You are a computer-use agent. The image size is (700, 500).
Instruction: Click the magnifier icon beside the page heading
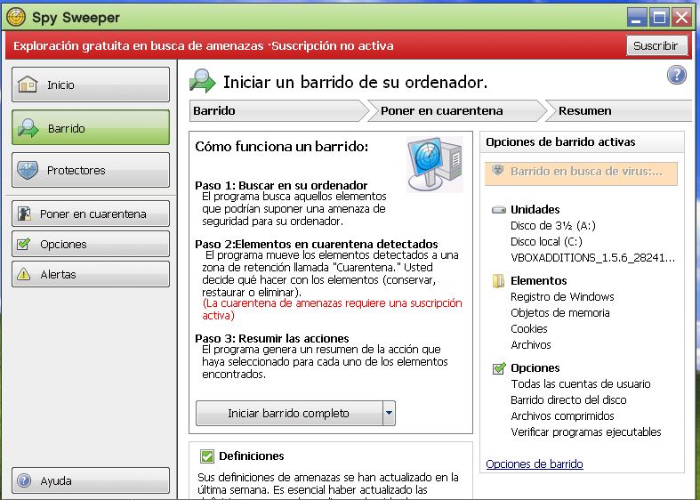(203, 81)
